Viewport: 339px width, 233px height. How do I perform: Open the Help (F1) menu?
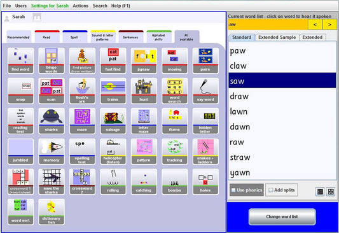click(x=121, y=6)
